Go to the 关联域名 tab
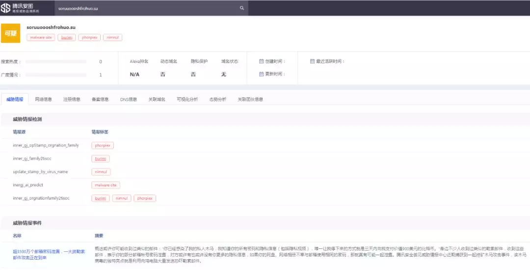 click(x=157, y=99)
